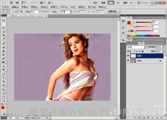Select the Gradient tool

coord(4,62)
